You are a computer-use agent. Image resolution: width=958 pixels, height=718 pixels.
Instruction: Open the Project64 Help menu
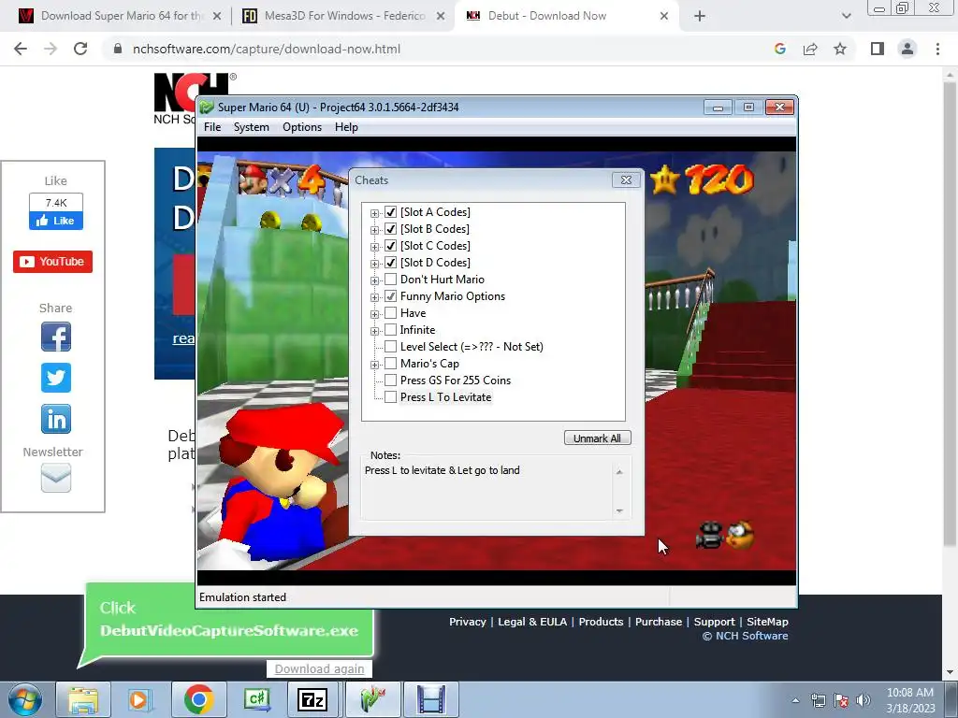click(x=346, y=127)
